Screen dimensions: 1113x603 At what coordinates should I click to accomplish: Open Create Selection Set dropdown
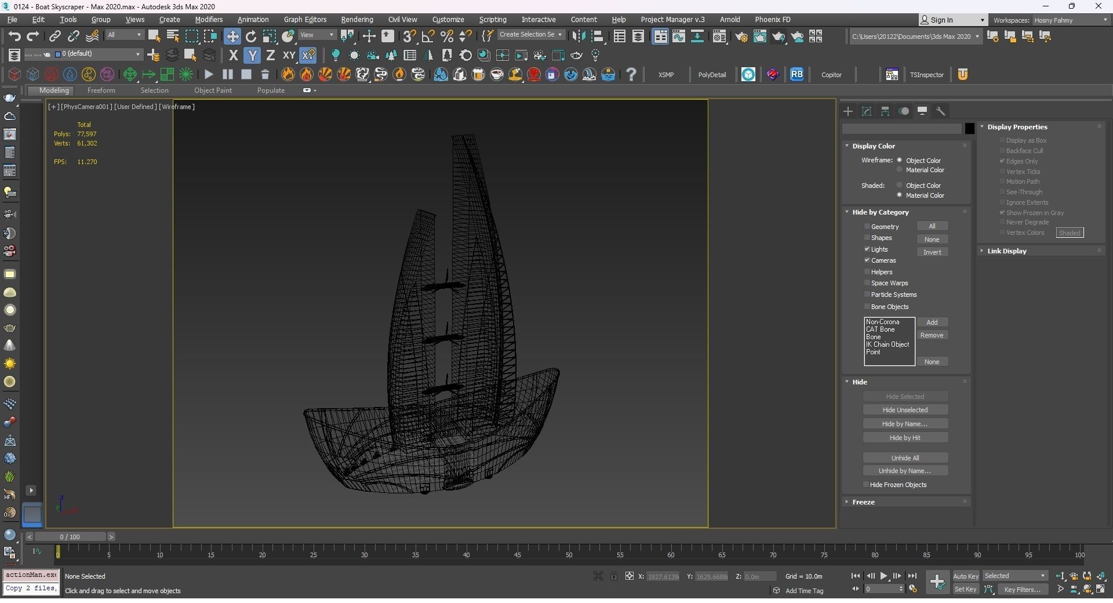click(x=530, y=35)
